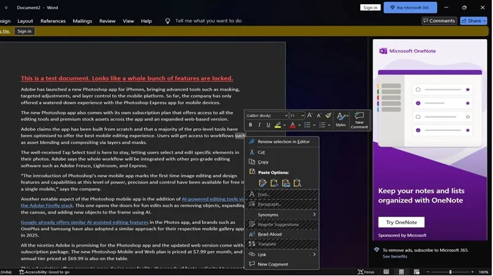Open the font size dropdown showing 11
Viewport: 493px width, 276px height.
point(297,115)
